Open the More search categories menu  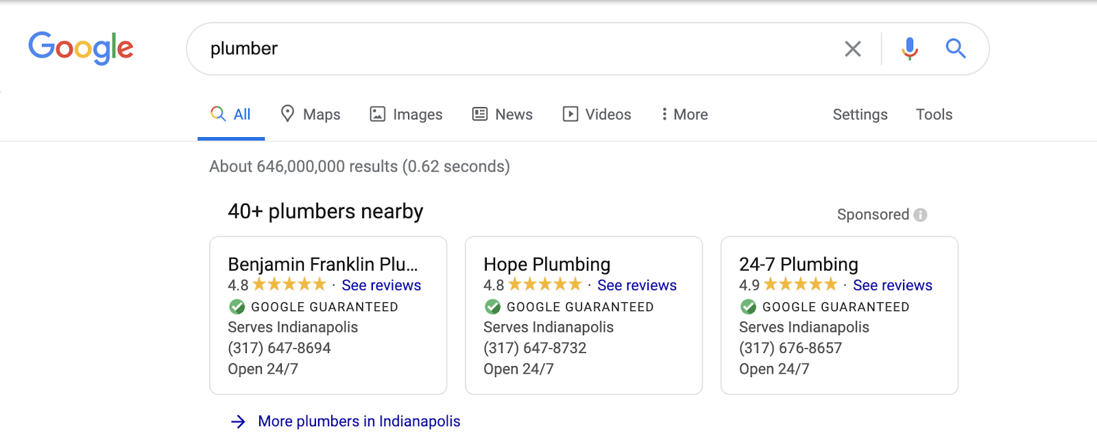coord(684,114)
